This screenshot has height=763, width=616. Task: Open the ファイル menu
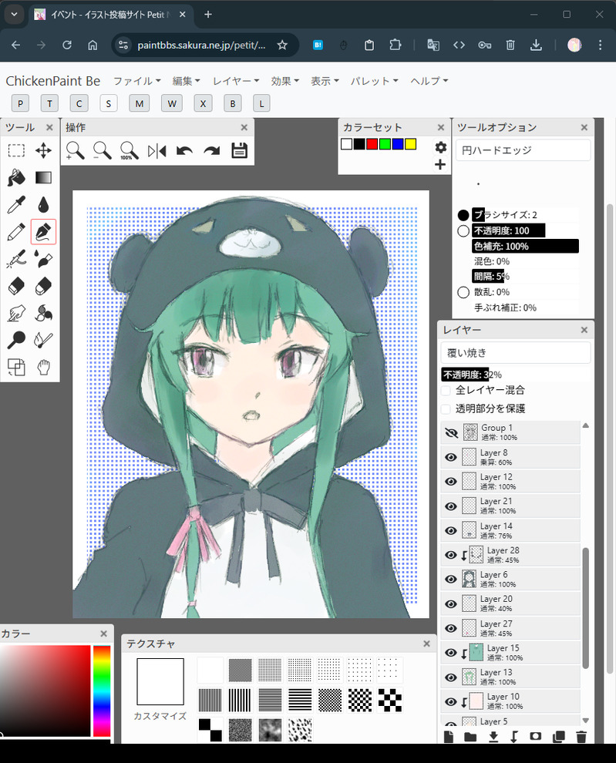(x=136, y=81)
